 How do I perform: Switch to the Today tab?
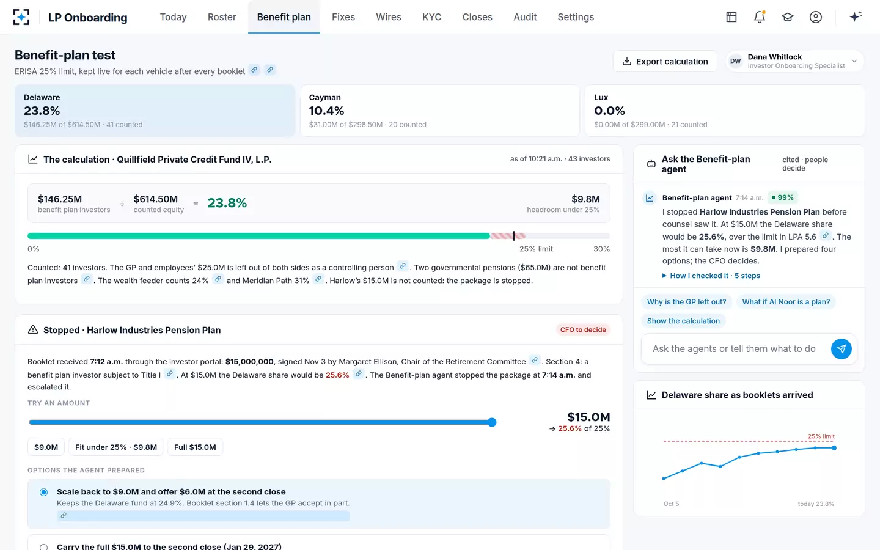[x=173, y=17]
